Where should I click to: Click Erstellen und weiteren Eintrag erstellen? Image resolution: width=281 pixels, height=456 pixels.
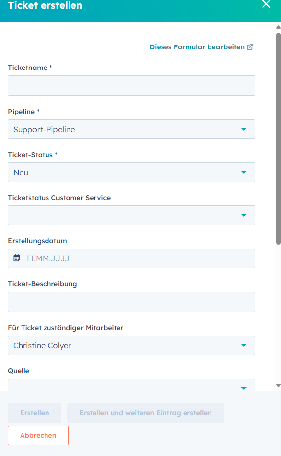pyautogui.click(x=146, y=413)
